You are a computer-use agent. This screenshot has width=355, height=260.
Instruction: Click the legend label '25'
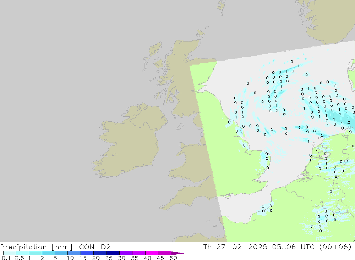[109, 258]
